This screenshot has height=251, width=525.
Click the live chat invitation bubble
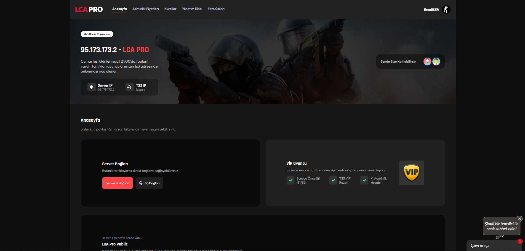501,226
